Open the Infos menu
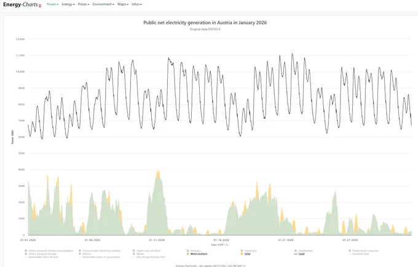418x267 pixels. pyautogui.click(x=136, y=4)
